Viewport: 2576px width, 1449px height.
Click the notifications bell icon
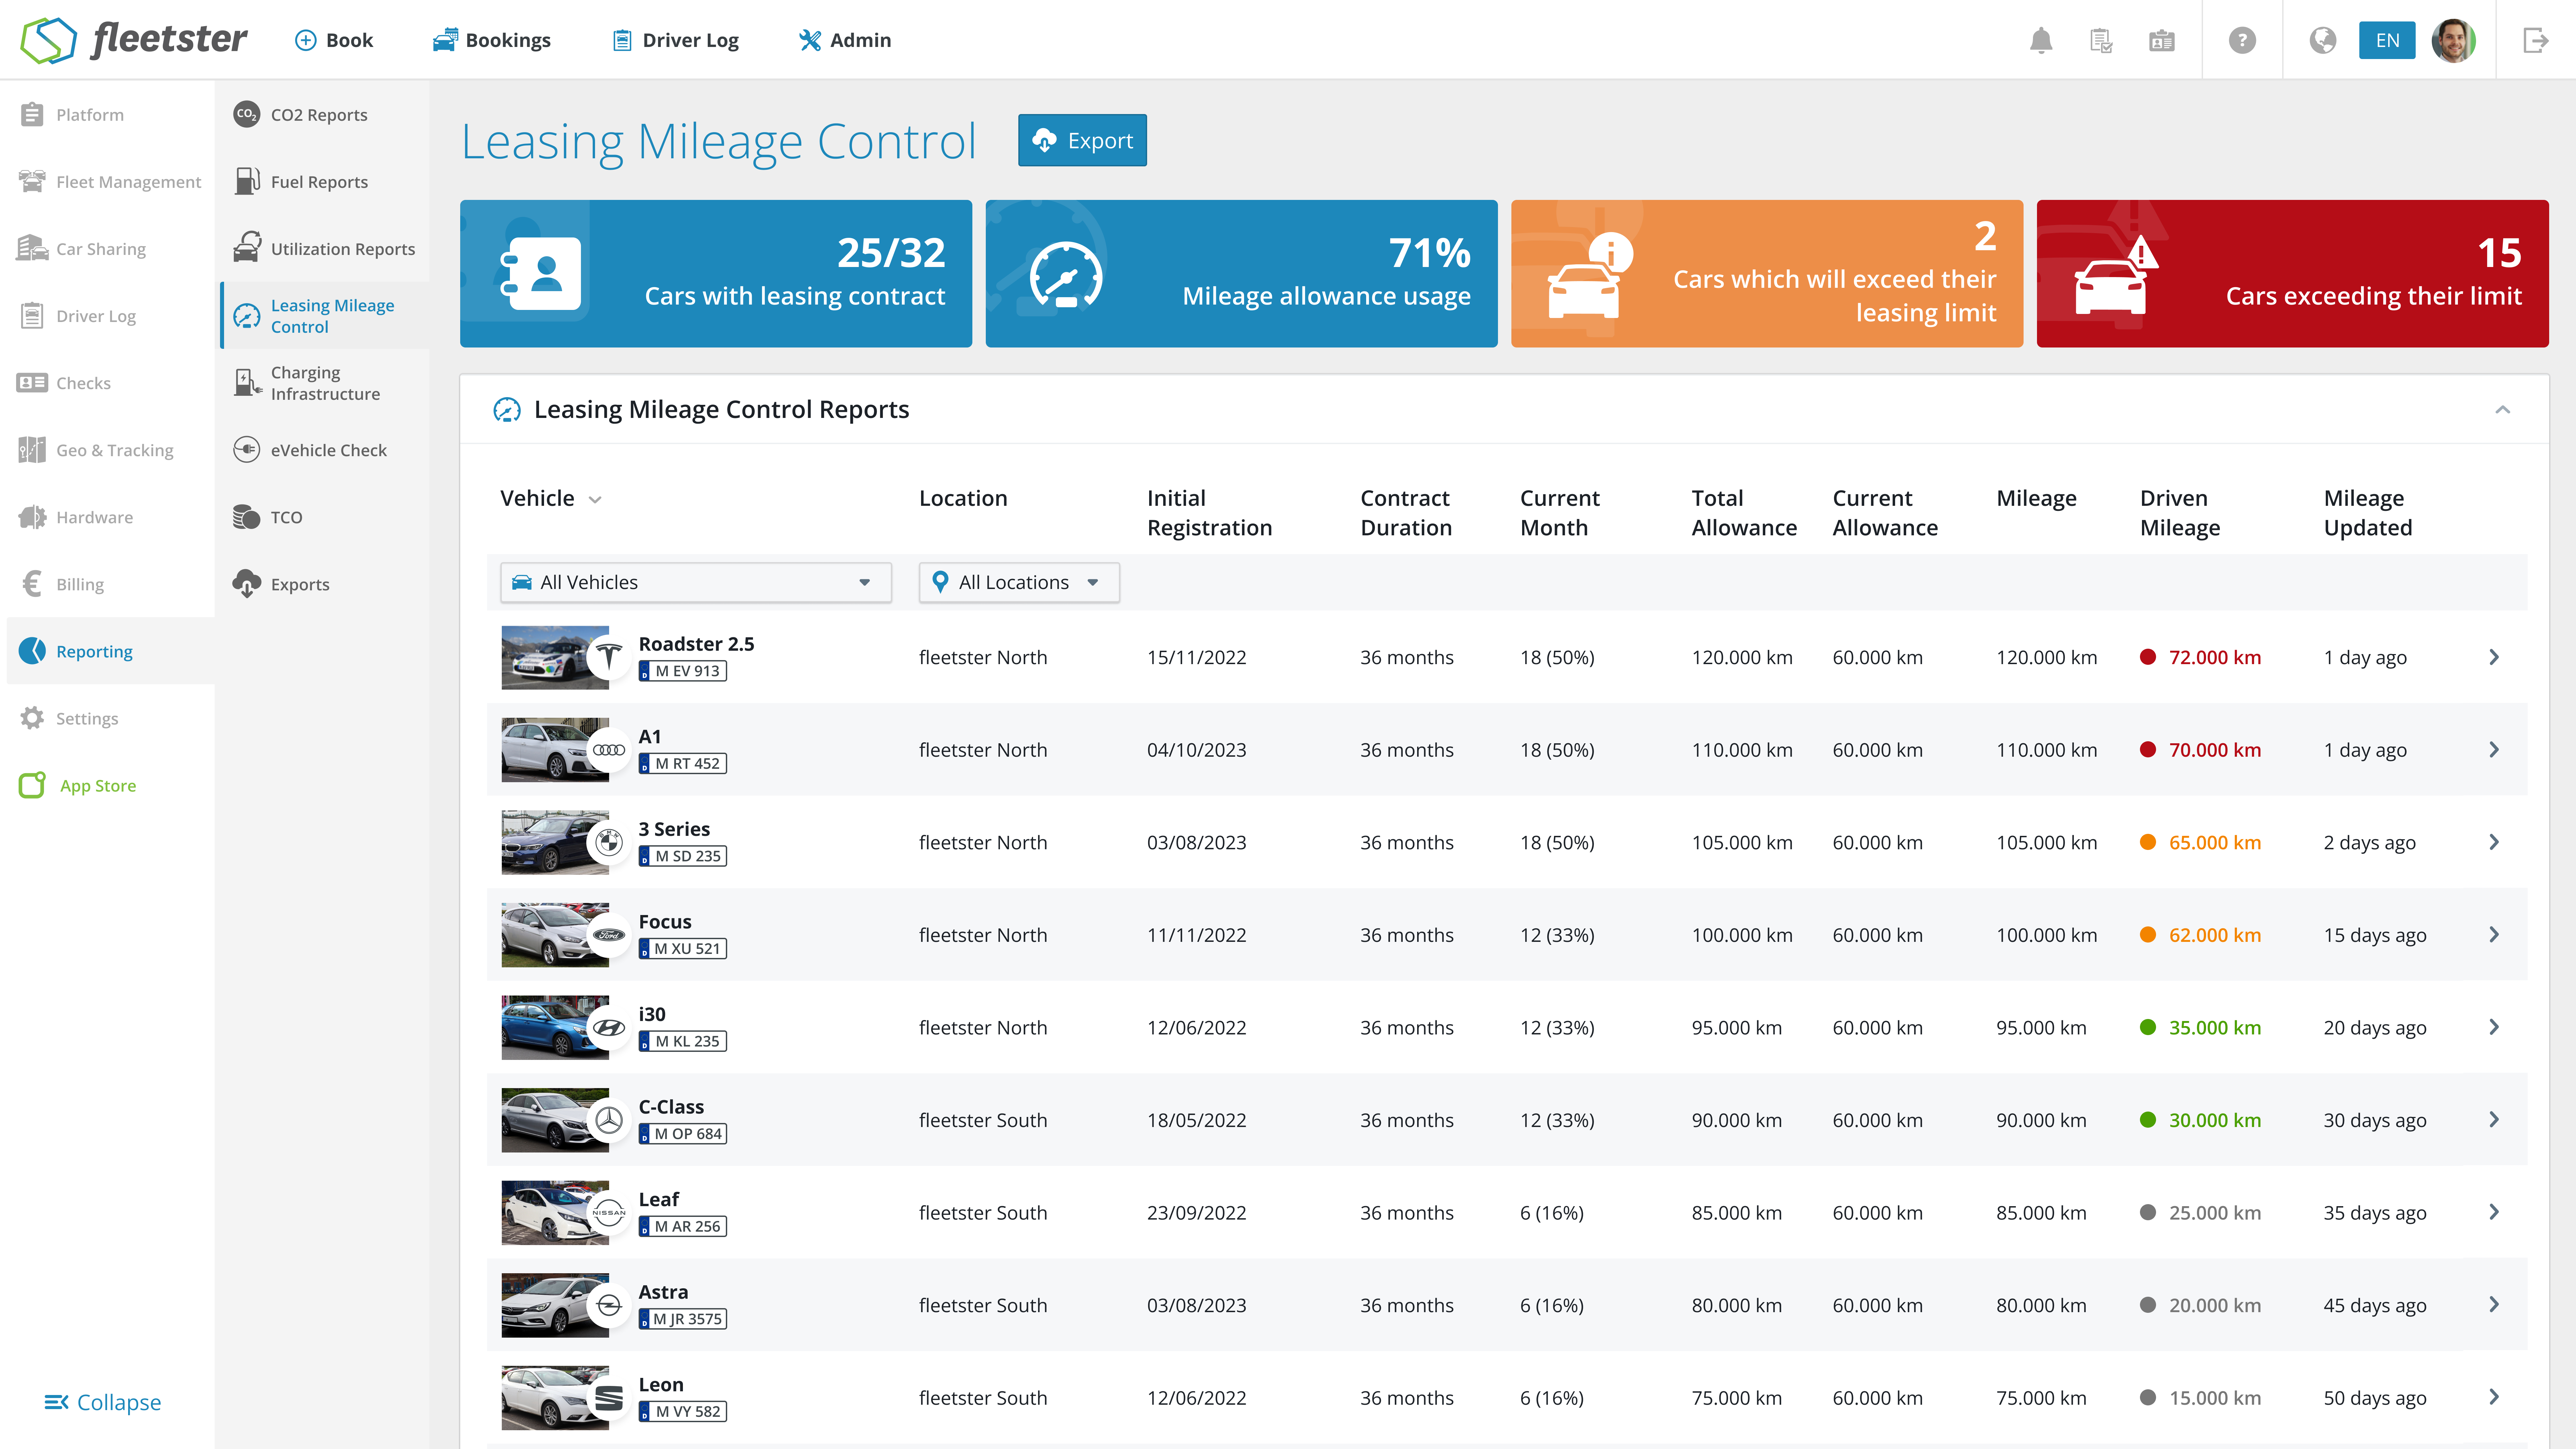click(x=2041, y=40)
